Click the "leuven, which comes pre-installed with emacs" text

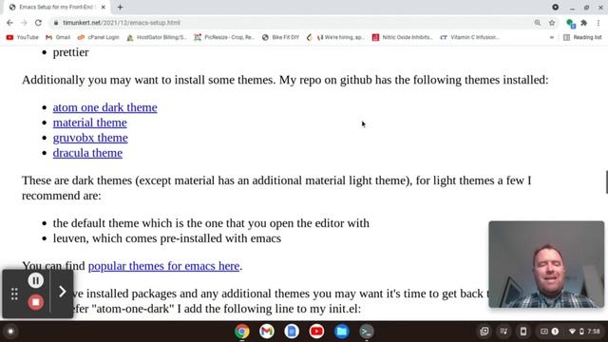[x=167, y=238]
